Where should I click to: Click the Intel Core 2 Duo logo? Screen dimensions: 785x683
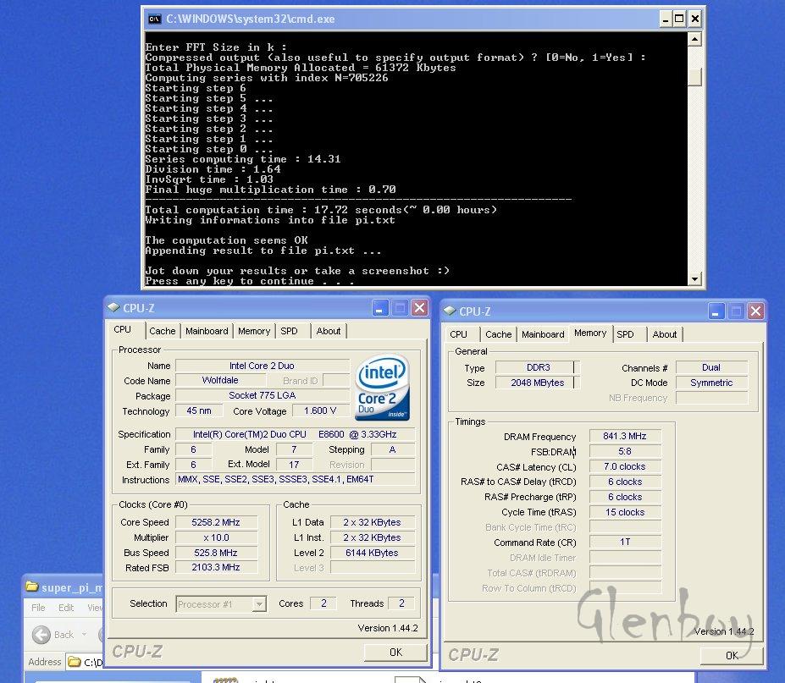point(383,388)
